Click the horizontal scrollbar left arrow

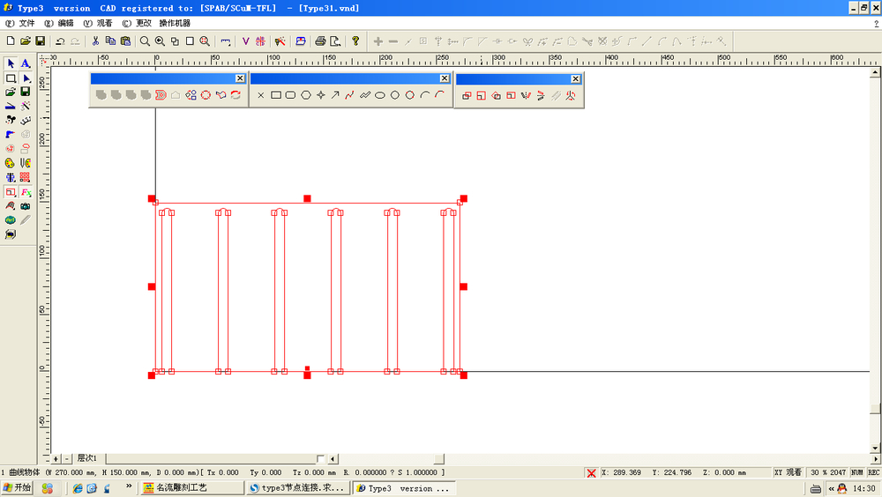click(x=333, y=459)
